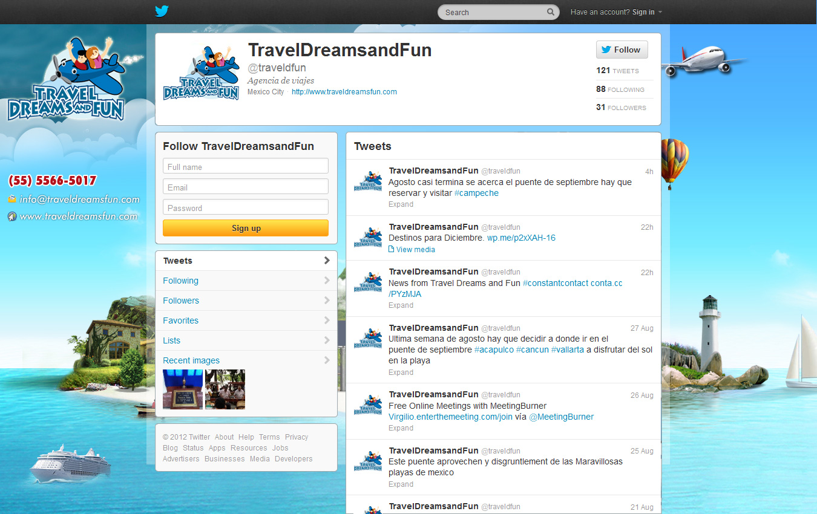Screen dimensions: 817x514
Task: Click avatar on the #constantcontact tweet
Action: coord(368,282)
